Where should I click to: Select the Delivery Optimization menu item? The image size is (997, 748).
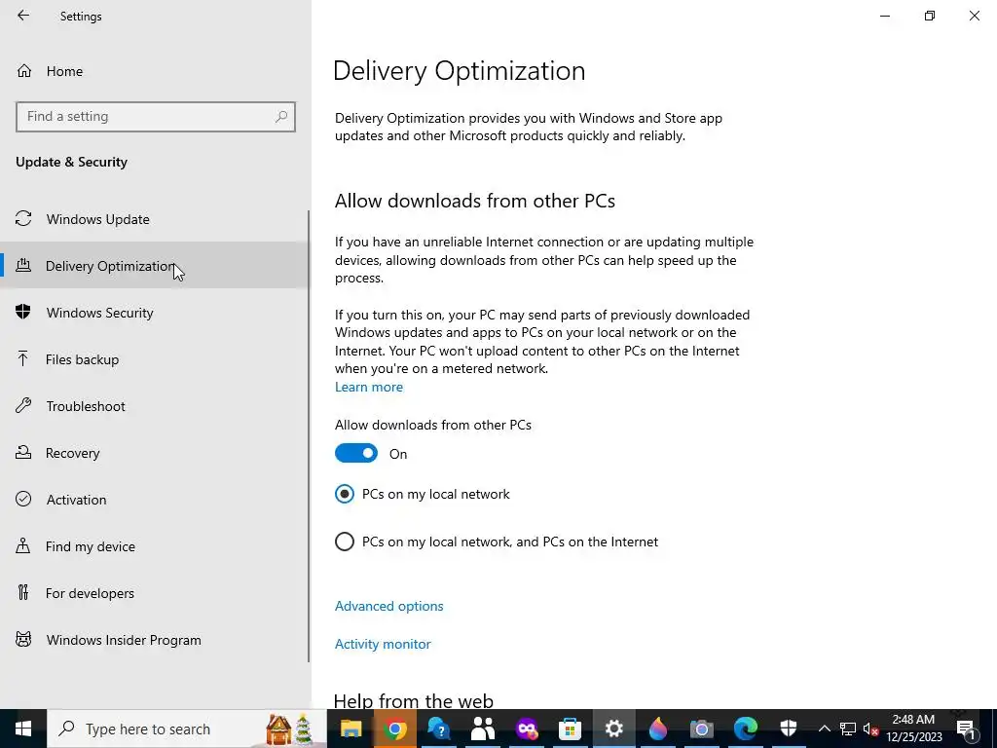[155, 265]
